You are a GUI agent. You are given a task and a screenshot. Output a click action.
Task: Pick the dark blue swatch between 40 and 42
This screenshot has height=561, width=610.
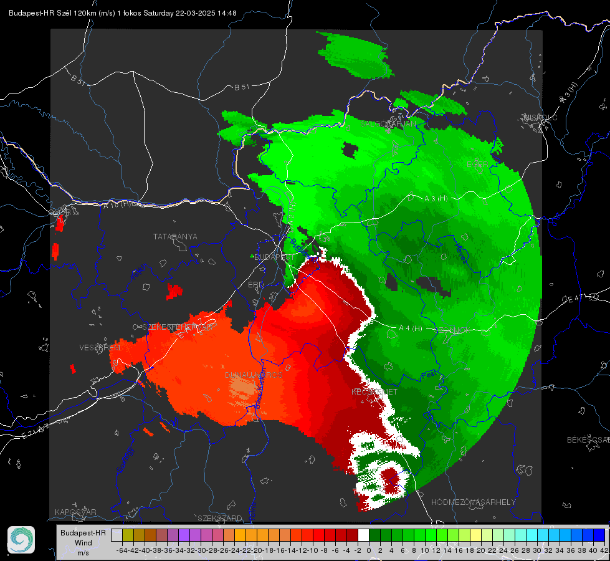(599, 535)
